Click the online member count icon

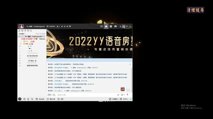pyautogui.click(x=58, y=26)
